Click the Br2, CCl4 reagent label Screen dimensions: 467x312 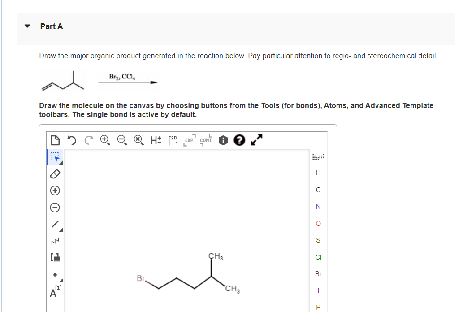(x=122, y=77)
